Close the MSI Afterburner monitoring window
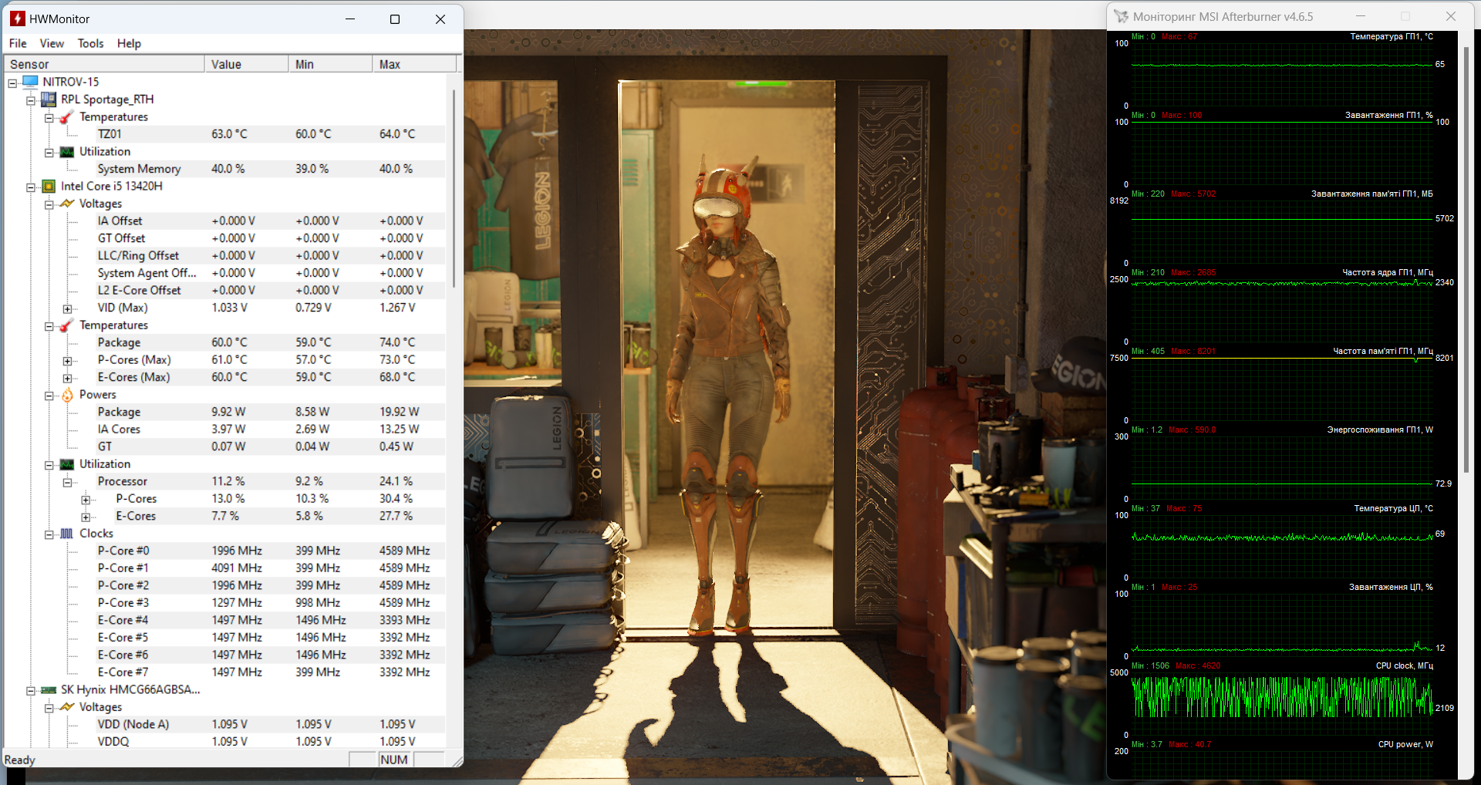The width and height of the screenshot is (1481, 785). tap(1450, 16)
